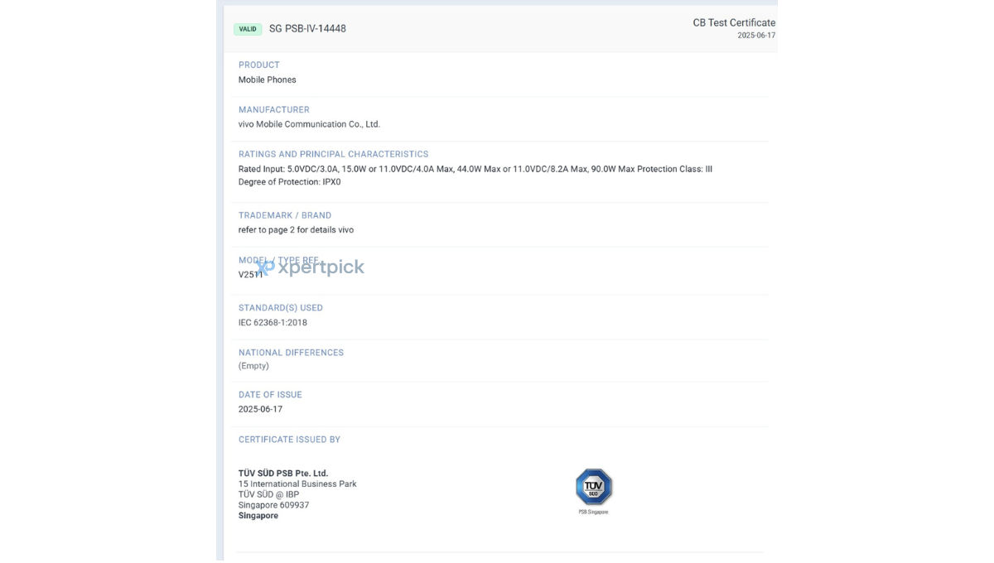
Task: Select Singapore 609937 postal line
Action: [273, 505]
